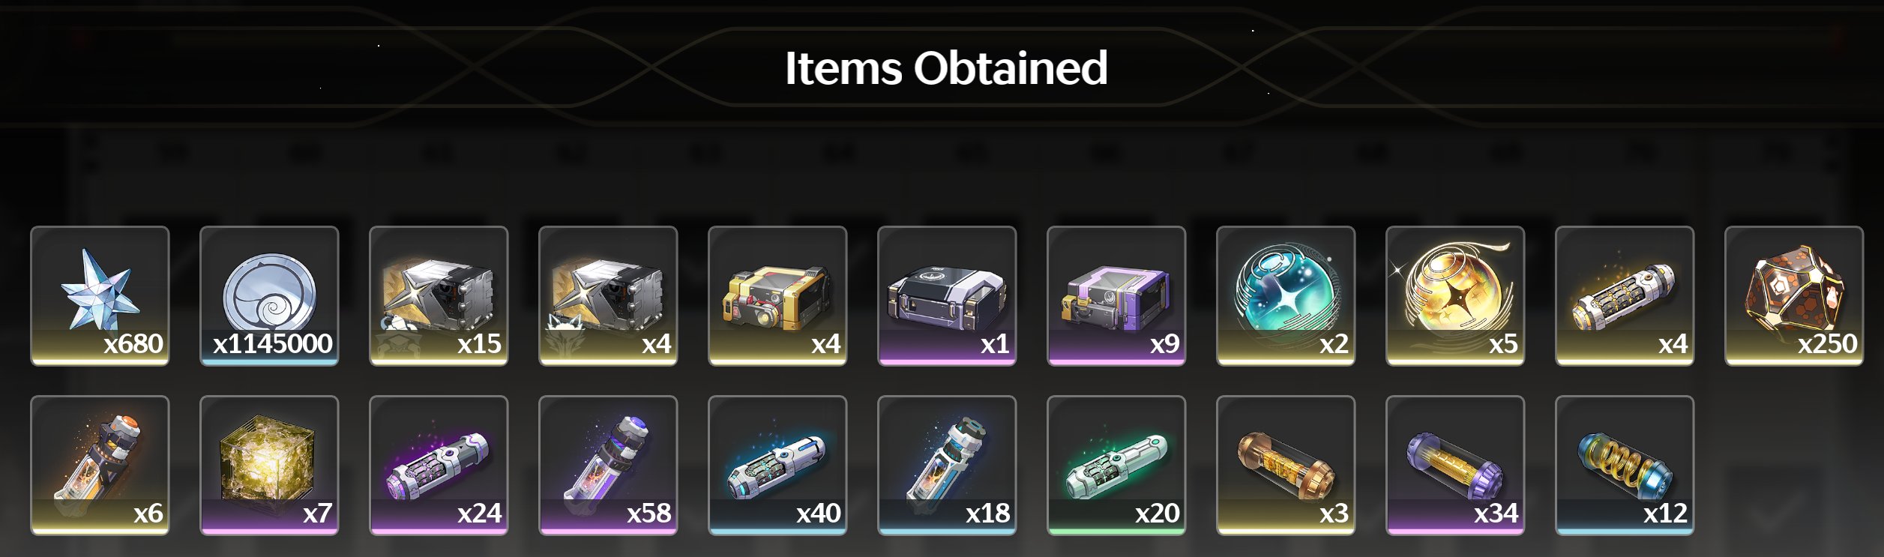The image size is (1884, 557).
Task: Click the purple flame vial x58
Action: (x=608, y=465)
